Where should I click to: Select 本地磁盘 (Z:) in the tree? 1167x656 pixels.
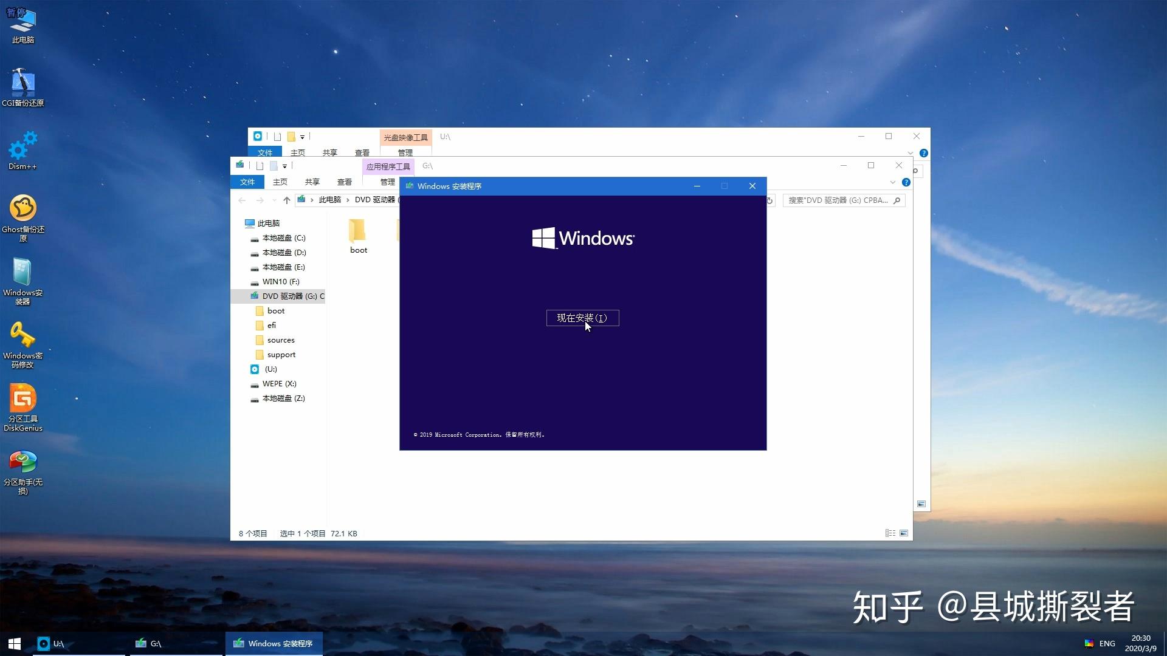[x=284, y=398]
